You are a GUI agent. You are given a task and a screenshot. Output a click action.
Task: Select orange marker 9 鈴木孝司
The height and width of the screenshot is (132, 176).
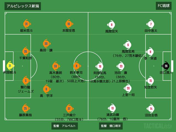pyautogui.click(x=77, y=66)
